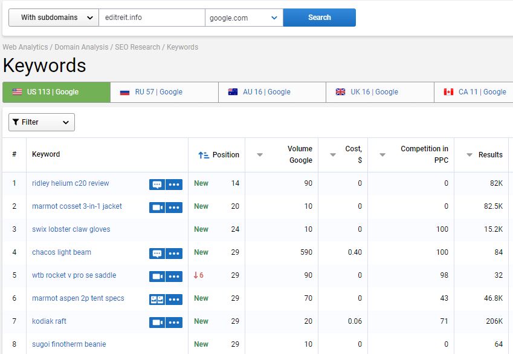Click the 46.8K results for marmot aspen 2p tent specs
The width and height of the screenshot is (513, 354).
point(494,298)
